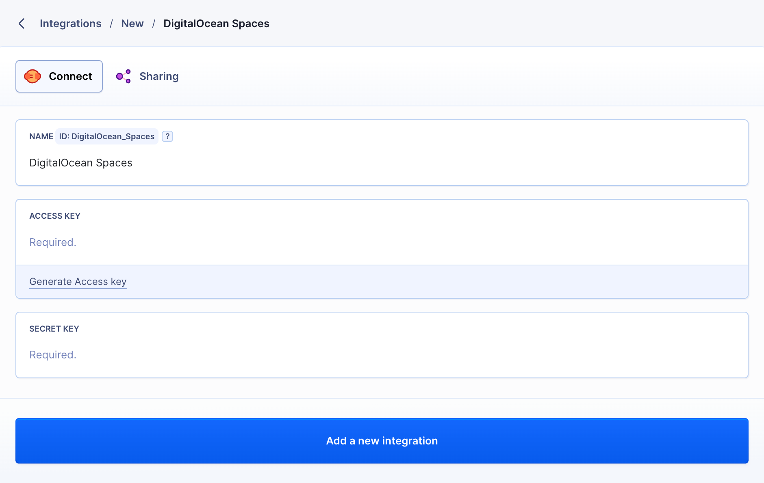Click the ID: DigitalOcean_Spaces badge
764x483 pixels.
(106, 136)
